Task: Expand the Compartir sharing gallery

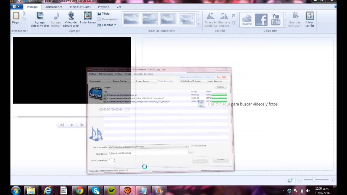Action: 285,24
